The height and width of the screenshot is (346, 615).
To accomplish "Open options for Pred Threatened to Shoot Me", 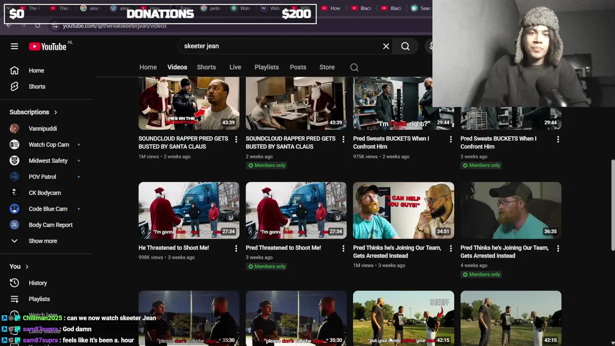I will (x=343, y=248).
